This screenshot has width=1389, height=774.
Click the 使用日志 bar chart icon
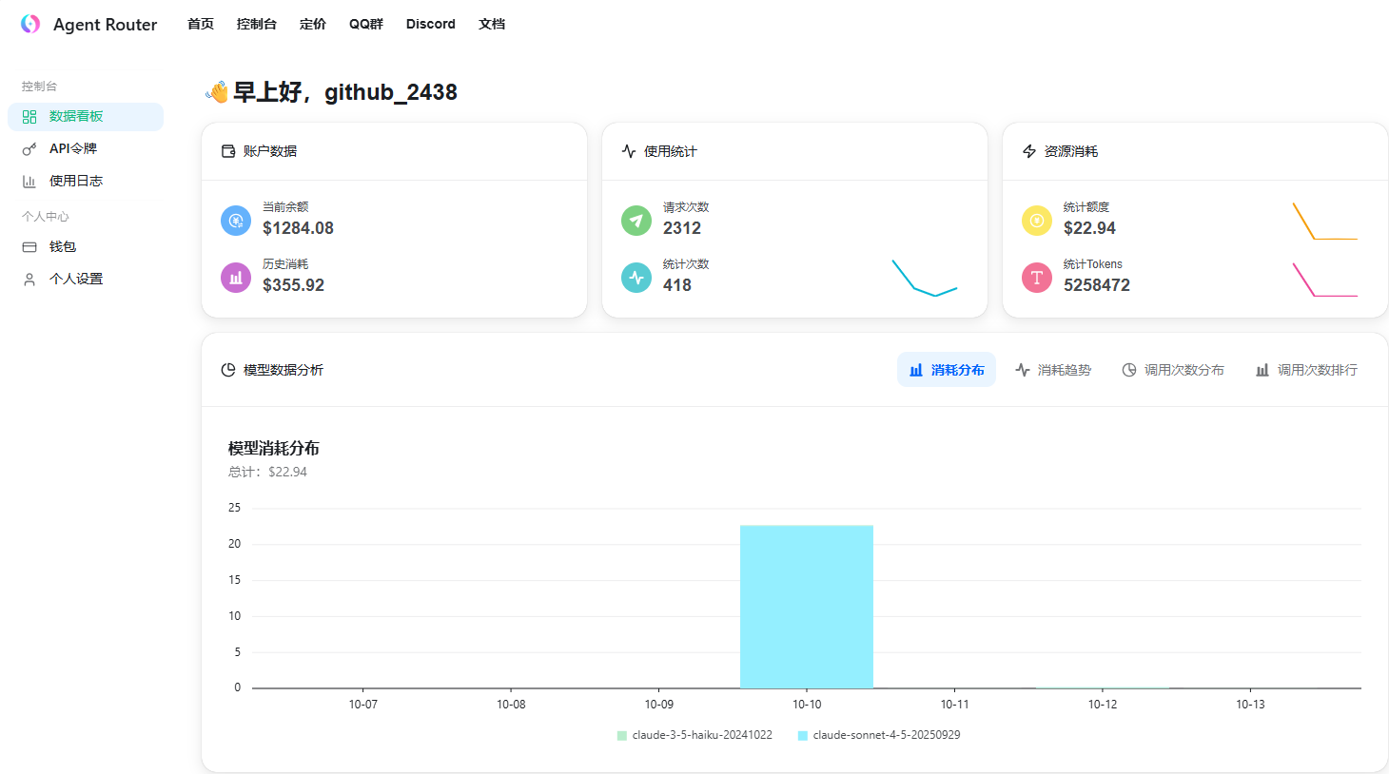click(29, 182)
